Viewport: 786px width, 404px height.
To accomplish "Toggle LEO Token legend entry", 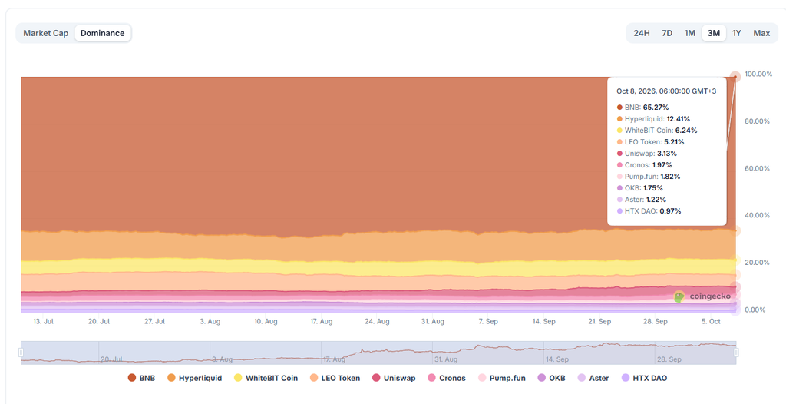I will [x=335, y=378].
